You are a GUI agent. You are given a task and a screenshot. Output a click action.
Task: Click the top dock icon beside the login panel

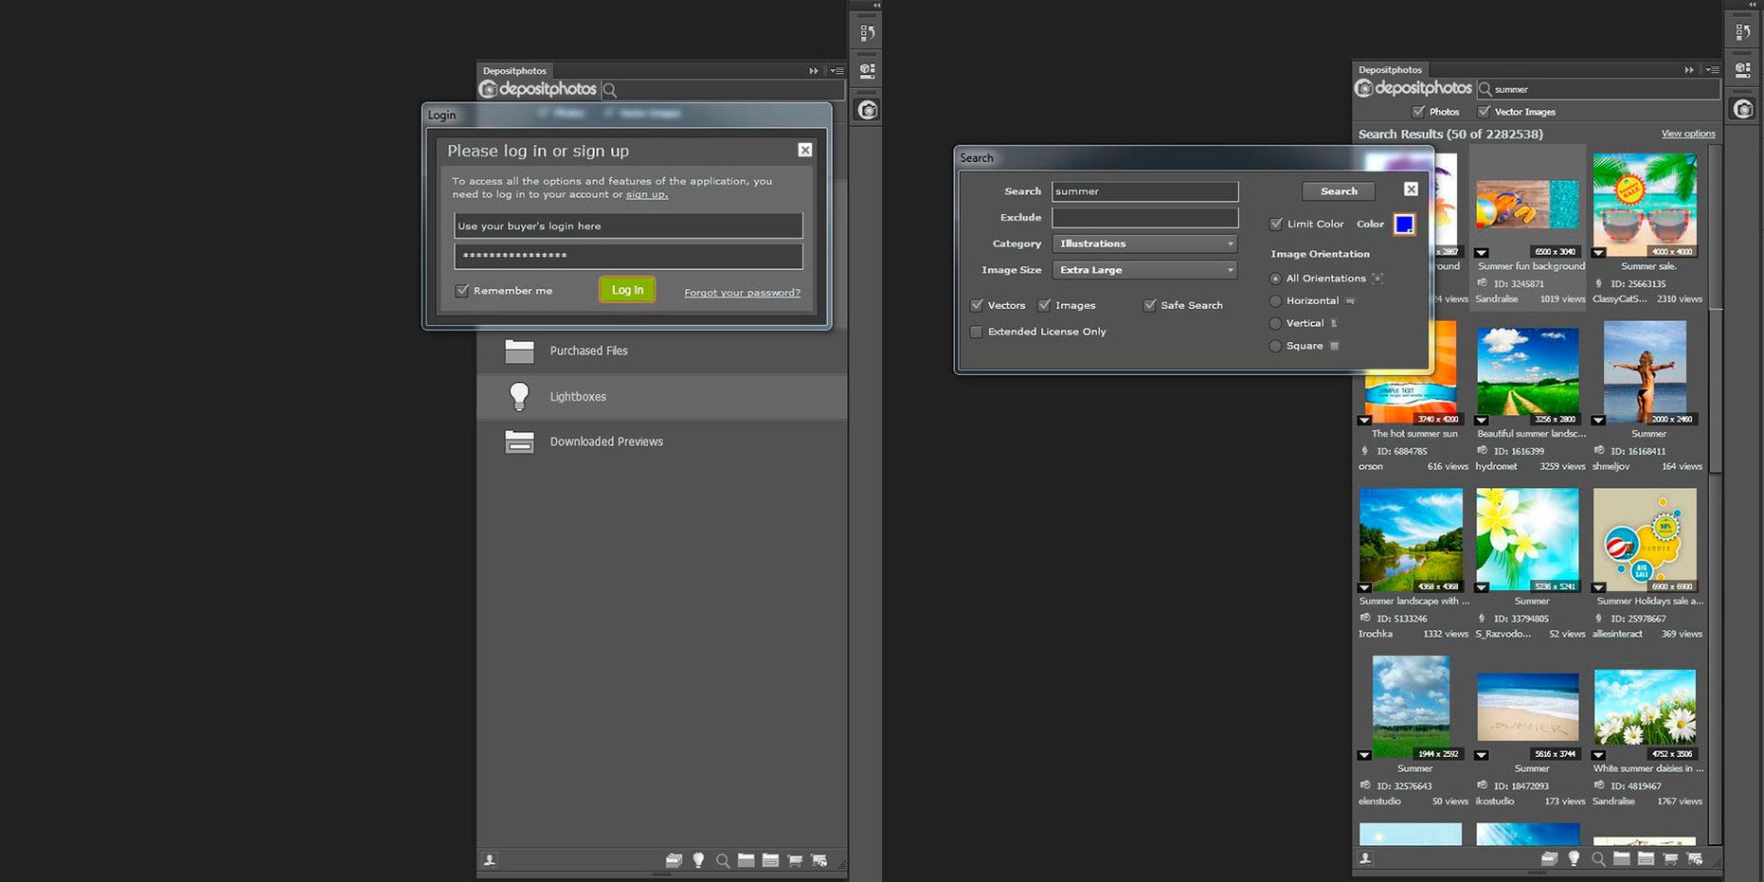click(x=867, y=33)
